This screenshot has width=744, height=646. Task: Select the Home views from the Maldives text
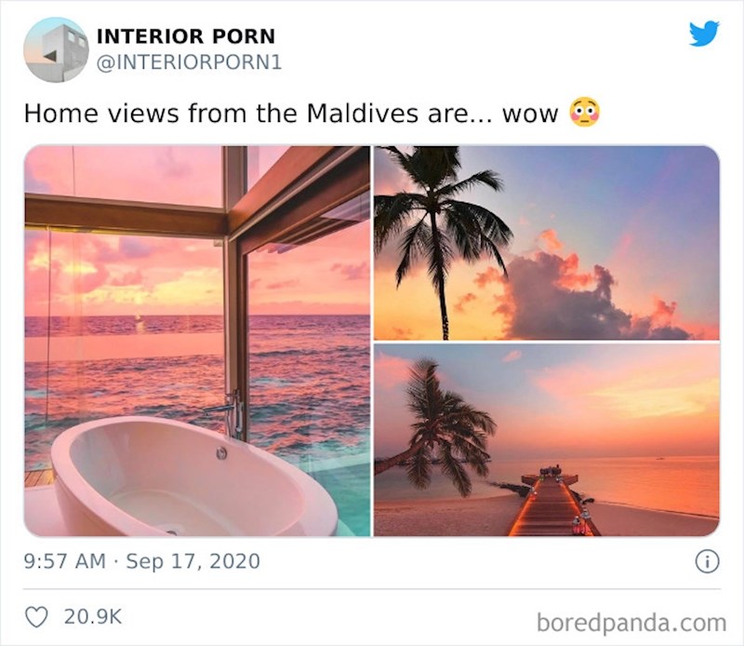coord(221,114)
